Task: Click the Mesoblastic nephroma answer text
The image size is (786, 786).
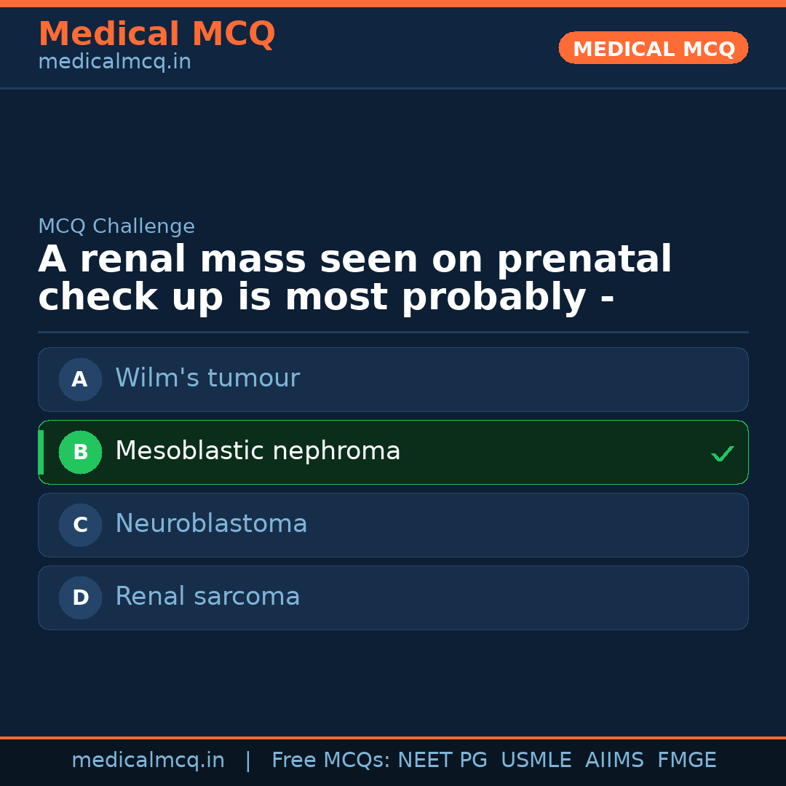Action: (258, 451)
